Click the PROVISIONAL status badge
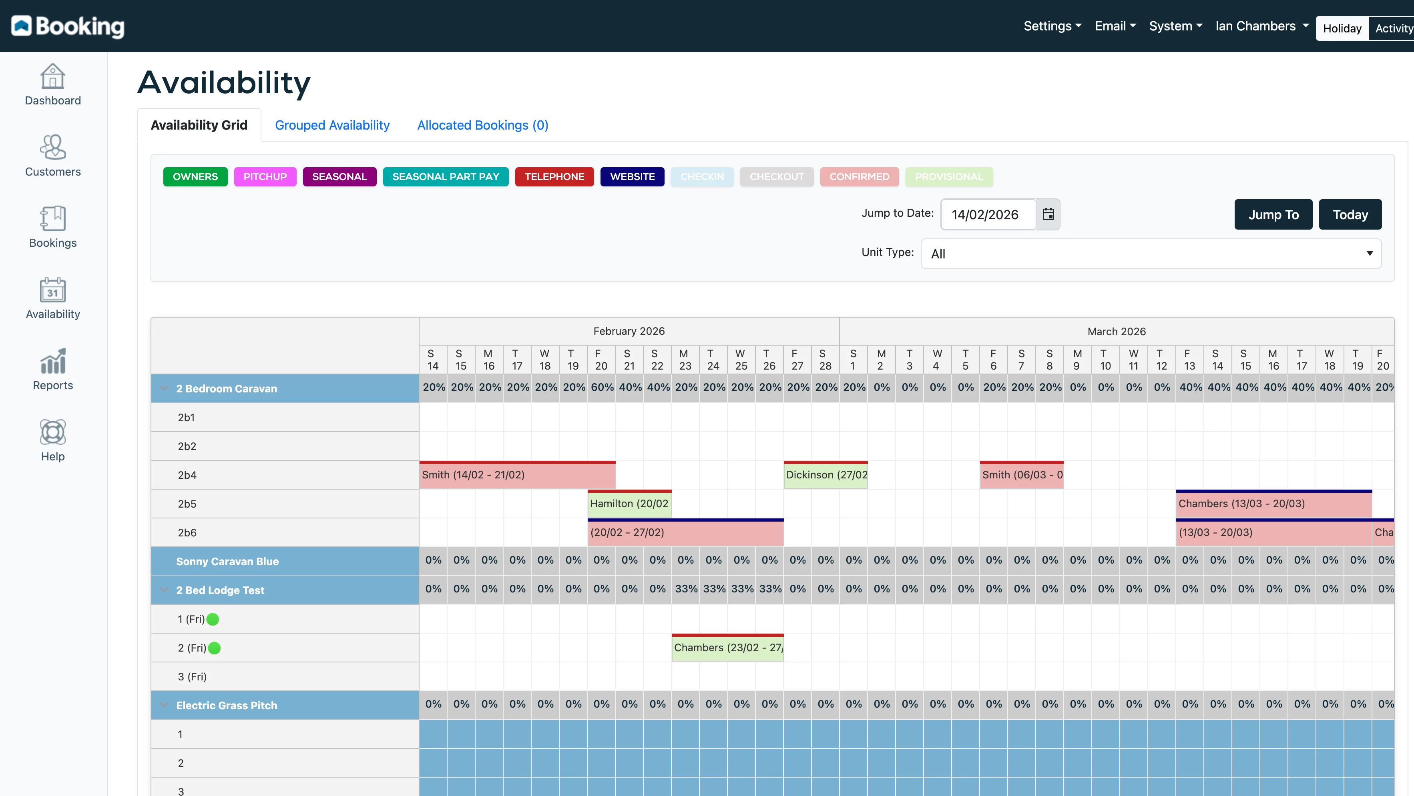This screenshot has width=1414, height=796. (x=949, y=177)
